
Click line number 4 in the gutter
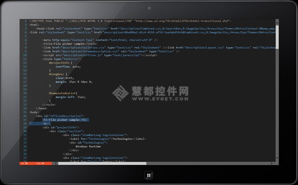(x=26, y=32)
